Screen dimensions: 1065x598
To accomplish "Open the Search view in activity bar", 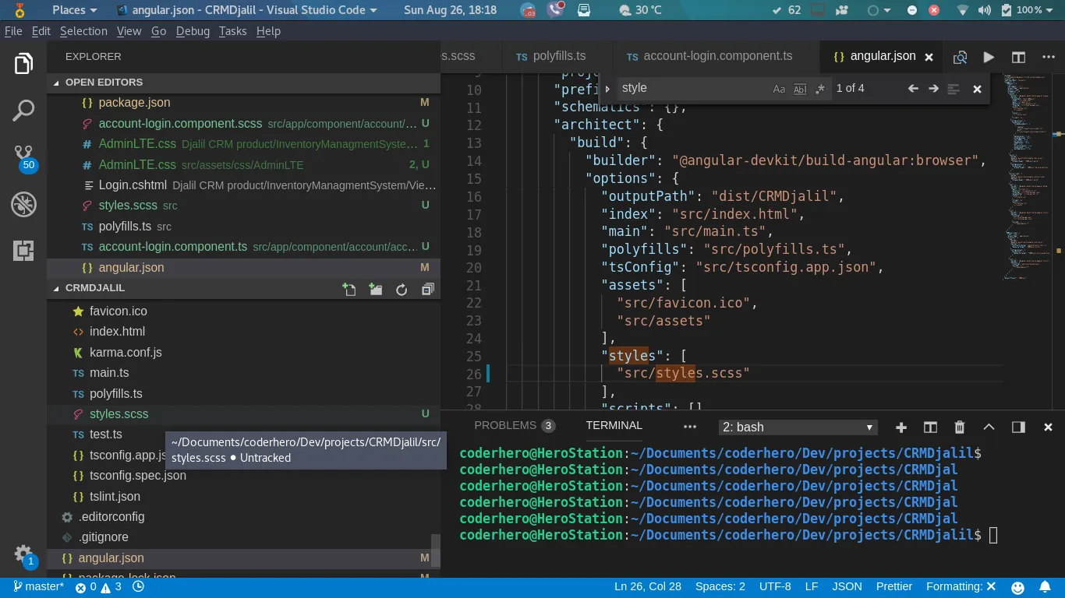I will pos(23,111).
